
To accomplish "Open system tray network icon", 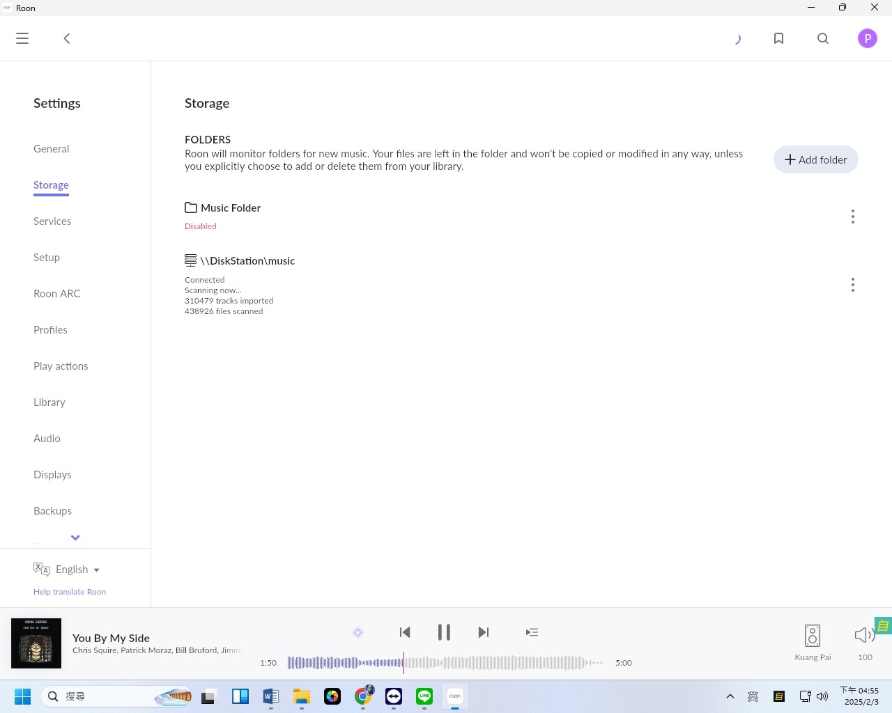I will [x=805, y=696].
